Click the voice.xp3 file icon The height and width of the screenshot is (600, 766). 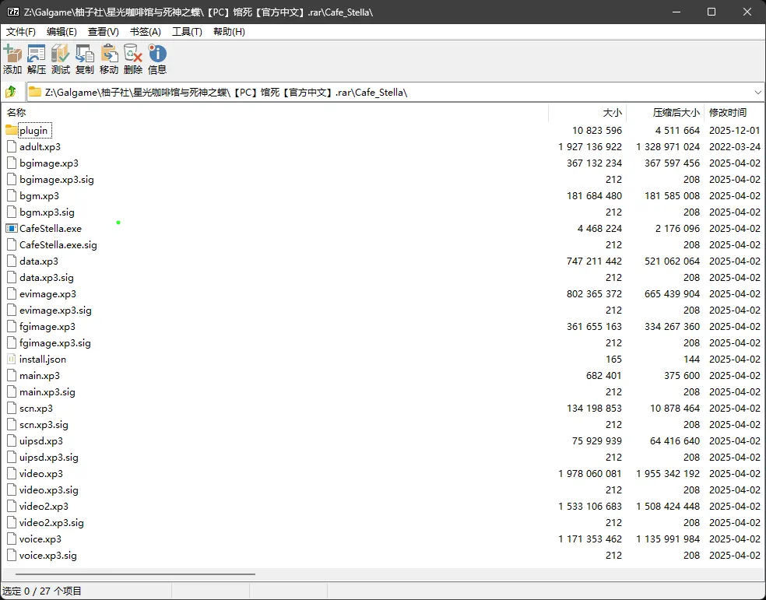point(11,539)
